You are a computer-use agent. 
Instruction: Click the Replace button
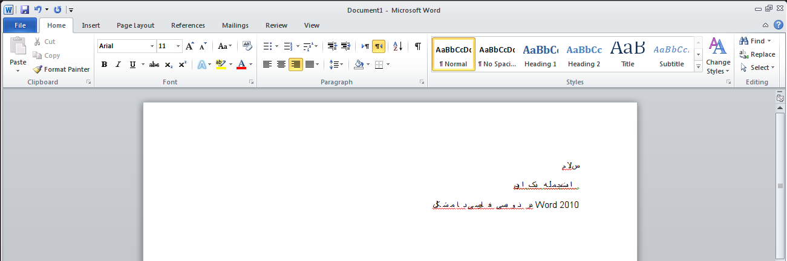757,54
